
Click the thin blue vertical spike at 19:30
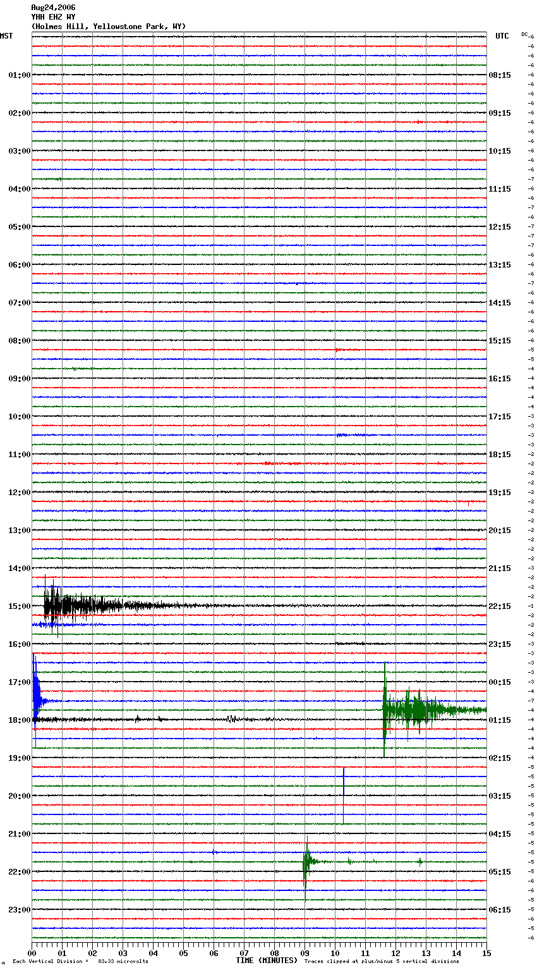pos(344,795)
